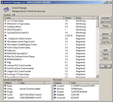This screenshot has width=113, height=102.
Task: Click version value '1.0.0115'
Action: pos(69,36)
